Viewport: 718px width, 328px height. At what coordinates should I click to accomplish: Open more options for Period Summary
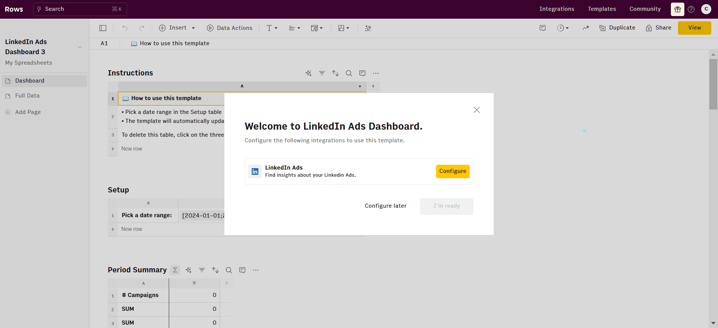coord(256,270)
